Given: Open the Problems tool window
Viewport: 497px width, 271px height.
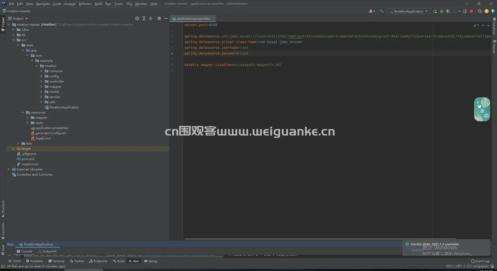Looking at the screenshot, I should click(34, 261).
